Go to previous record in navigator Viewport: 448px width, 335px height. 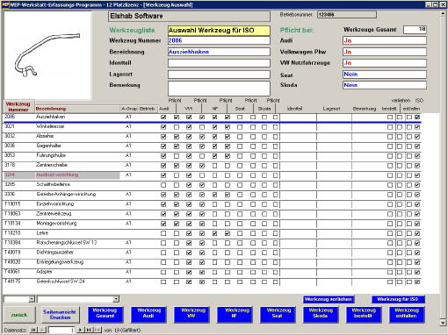[42, 330]
